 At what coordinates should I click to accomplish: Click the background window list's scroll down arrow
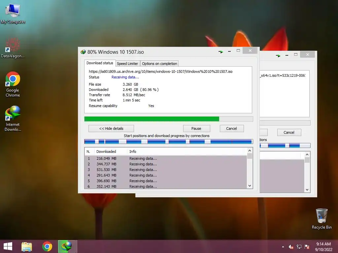tap(307, 190)
